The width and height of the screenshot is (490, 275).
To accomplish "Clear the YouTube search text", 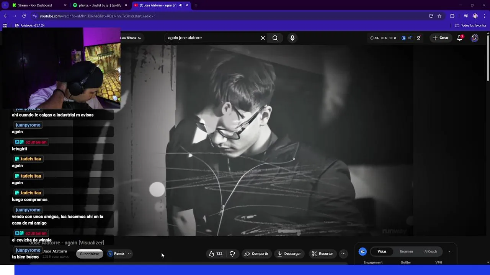I will pos(263,38).
